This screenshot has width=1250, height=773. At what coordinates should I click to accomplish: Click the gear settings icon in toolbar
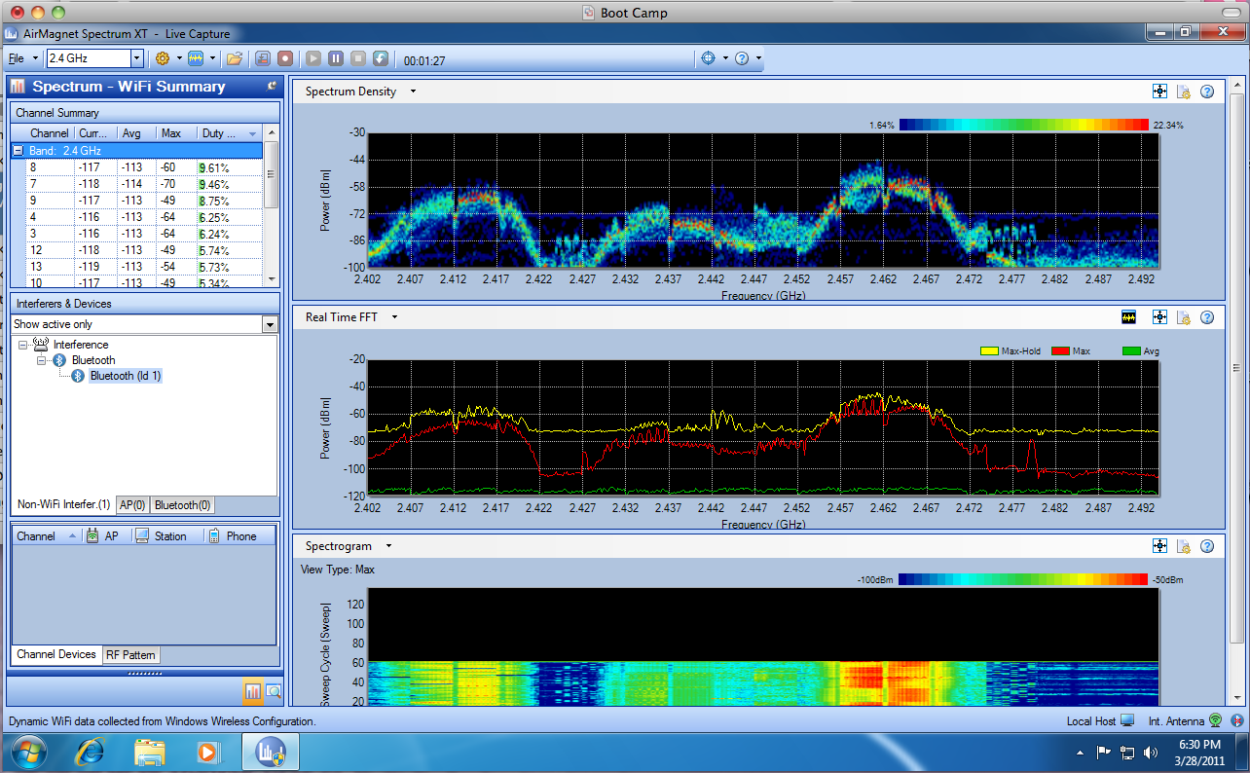click(163, 58)
